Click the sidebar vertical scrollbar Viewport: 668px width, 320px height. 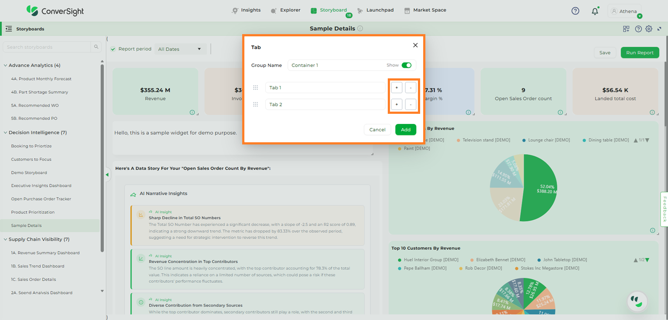click(x=102, y=158)
